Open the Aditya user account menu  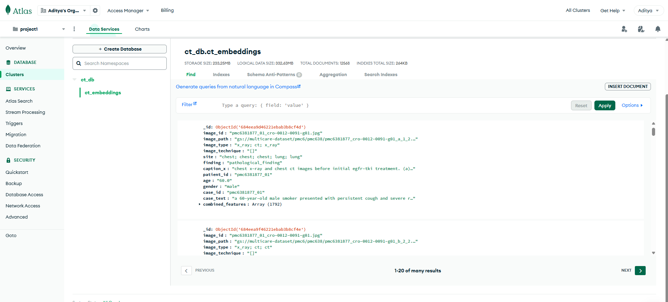tap(648, 10)
